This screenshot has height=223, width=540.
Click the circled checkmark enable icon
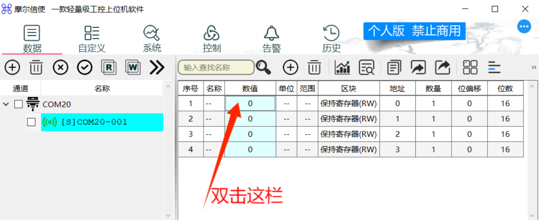(84, 67)
